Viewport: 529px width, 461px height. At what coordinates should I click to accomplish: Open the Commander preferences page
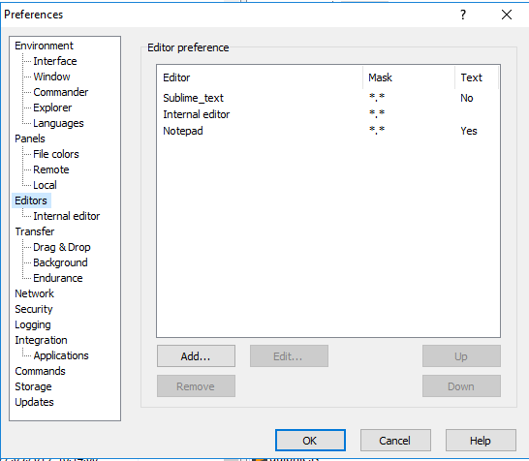(61, 92)
